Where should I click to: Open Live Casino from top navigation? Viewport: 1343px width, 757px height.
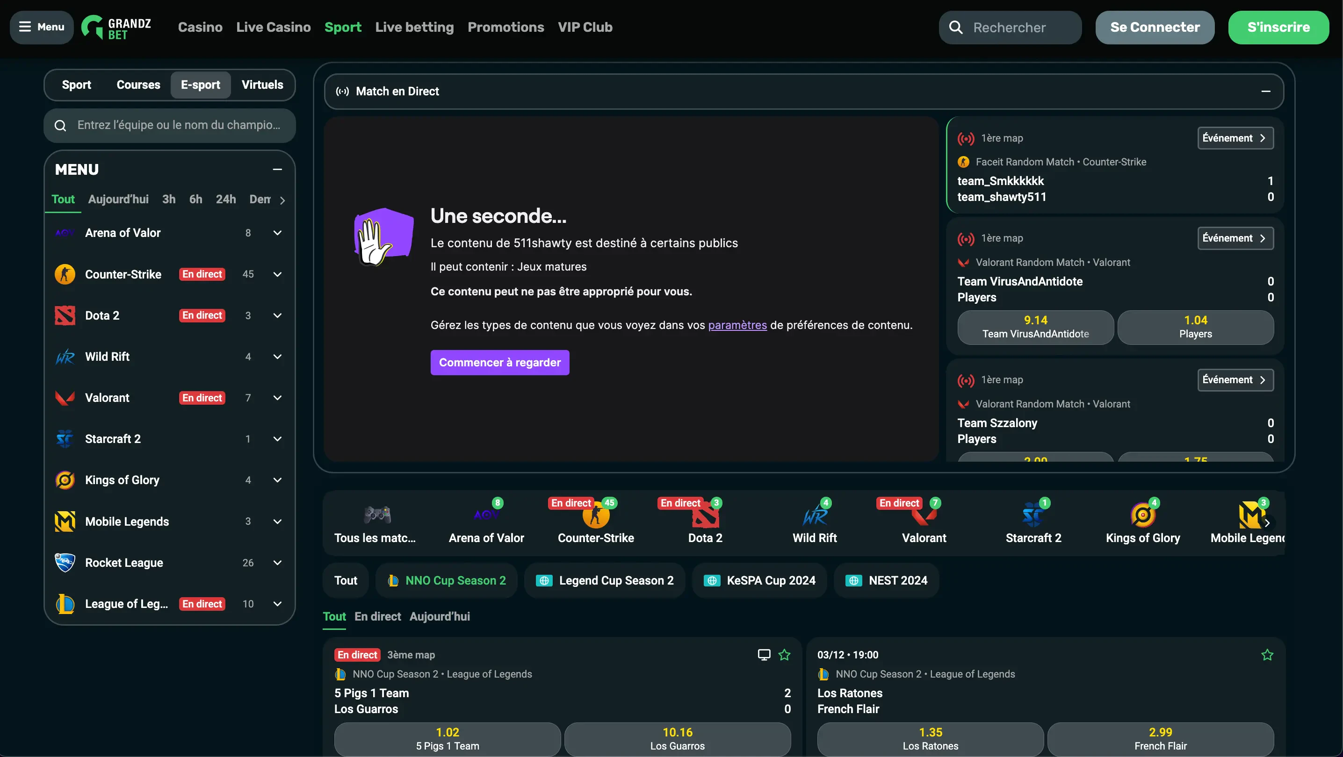tap(273, 27)
